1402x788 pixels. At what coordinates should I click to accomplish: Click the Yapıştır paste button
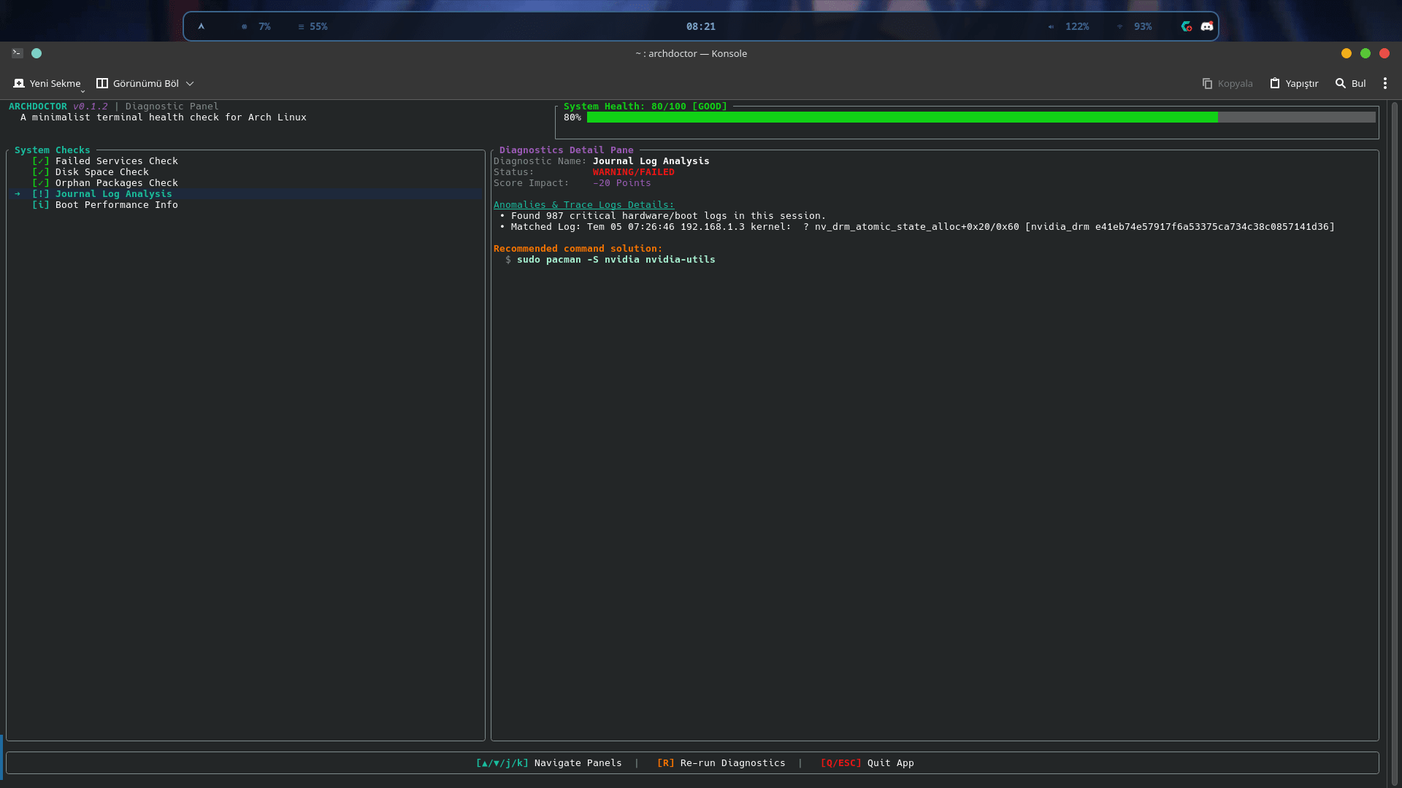1294,83
